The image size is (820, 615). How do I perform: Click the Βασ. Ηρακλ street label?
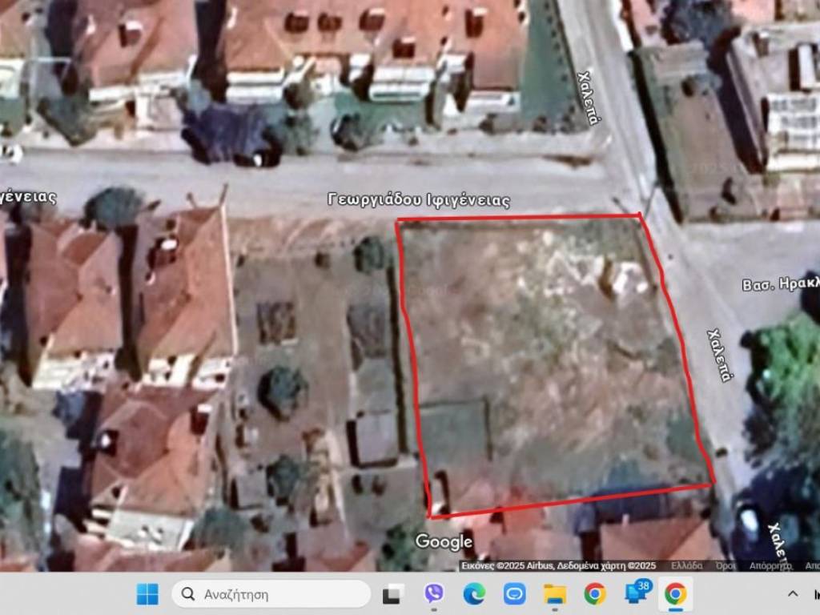[780, 285]
